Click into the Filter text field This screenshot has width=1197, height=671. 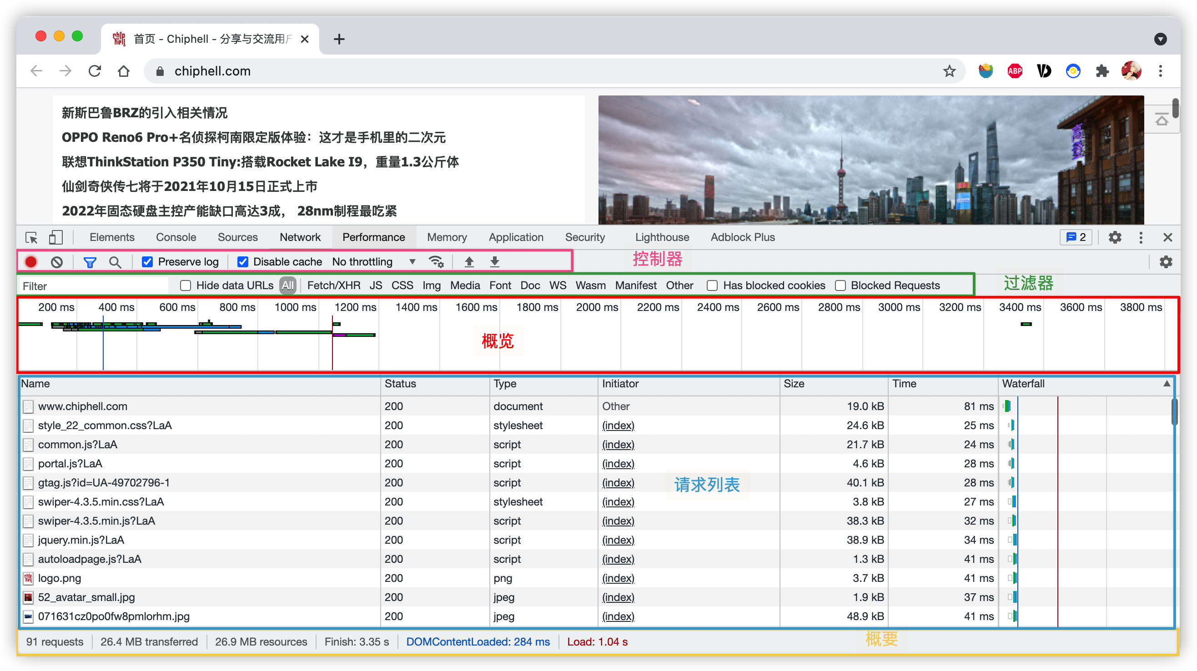coord(93,286)
